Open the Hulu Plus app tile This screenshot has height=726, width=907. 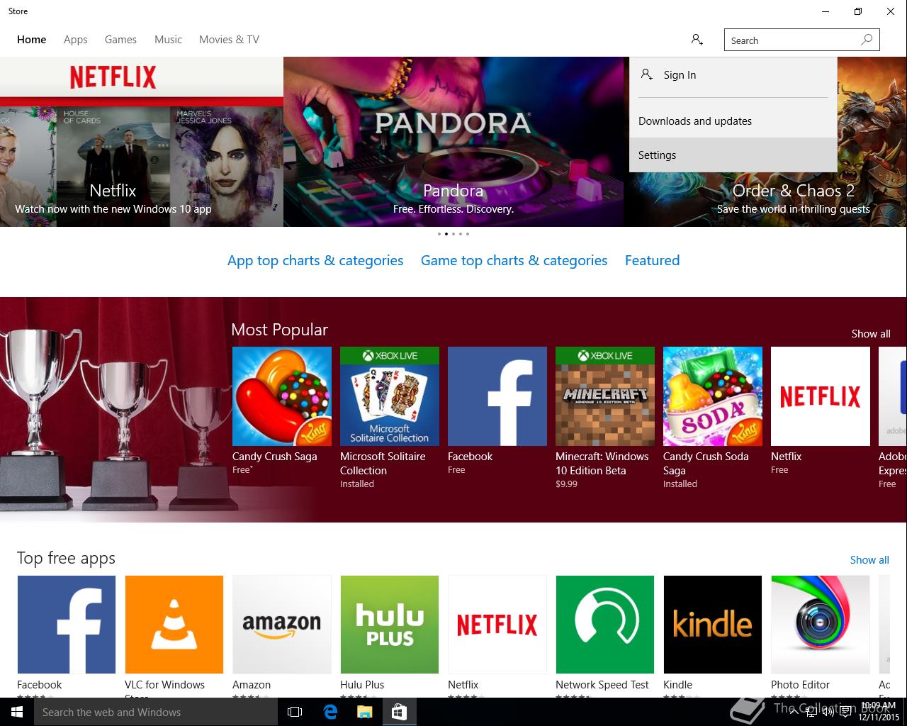pos(389,625)
